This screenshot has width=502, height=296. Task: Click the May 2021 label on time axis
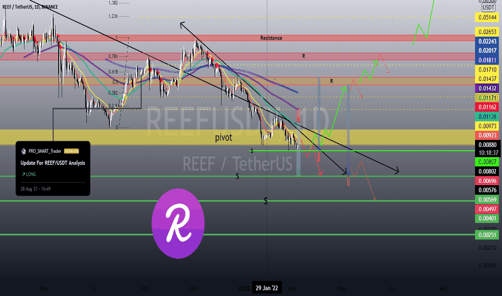point(44,288)
